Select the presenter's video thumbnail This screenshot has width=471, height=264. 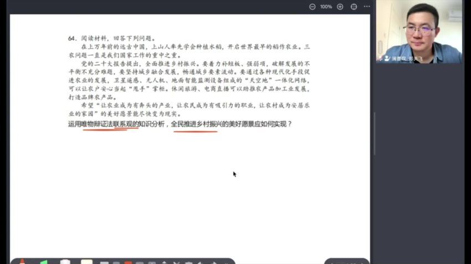pyautogui.click(x=419, y=31)
